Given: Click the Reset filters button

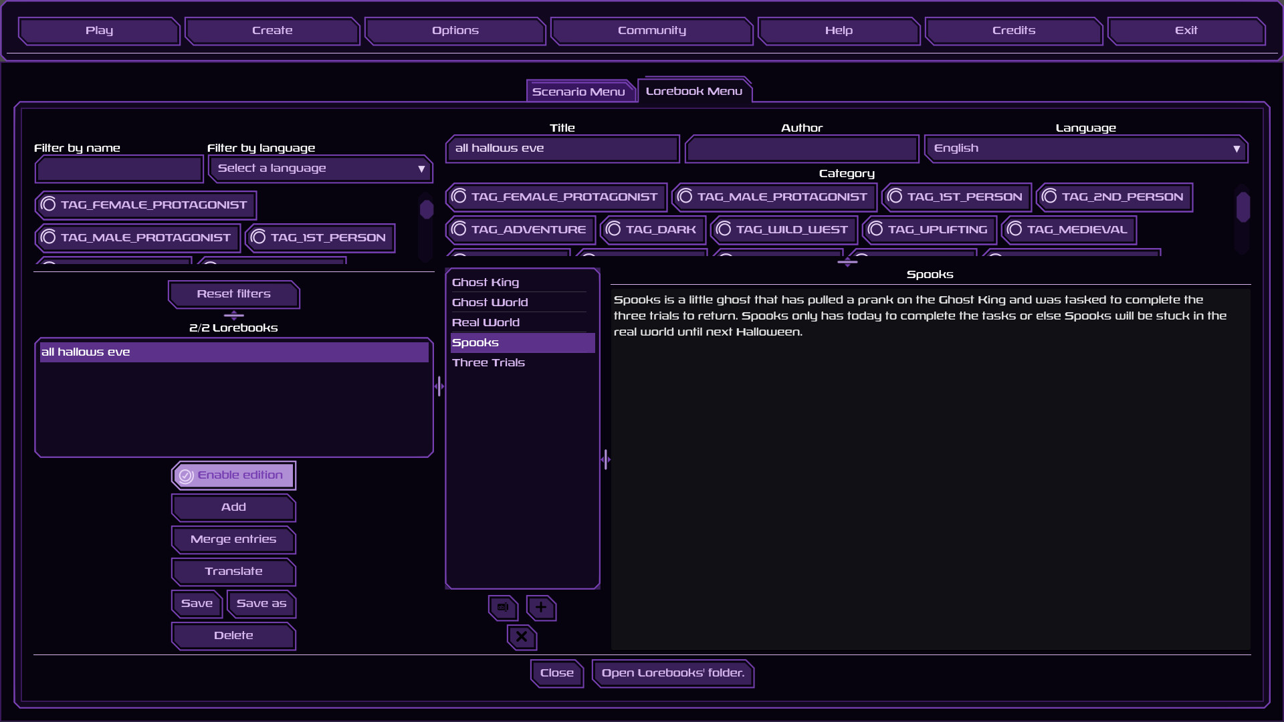Looking at the screenshot, I should [233, 293].
